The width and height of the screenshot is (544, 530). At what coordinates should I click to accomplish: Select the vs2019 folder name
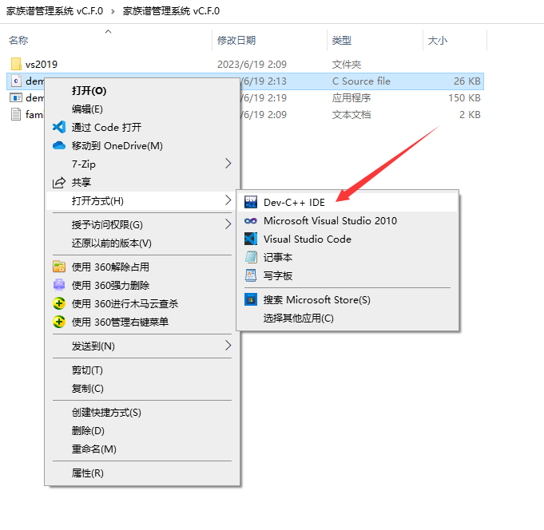42,64
